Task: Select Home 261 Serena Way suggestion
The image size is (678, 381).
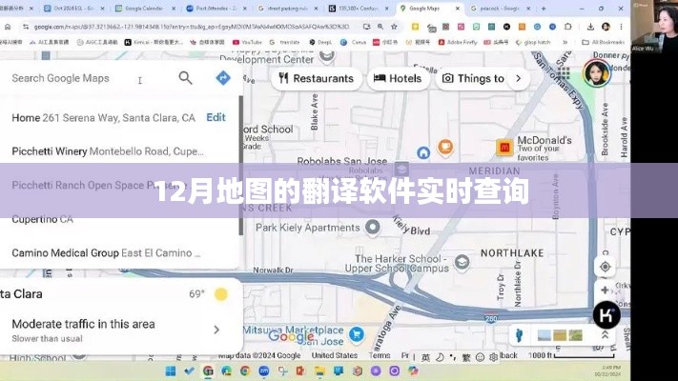Action: [x=103, y=118]
